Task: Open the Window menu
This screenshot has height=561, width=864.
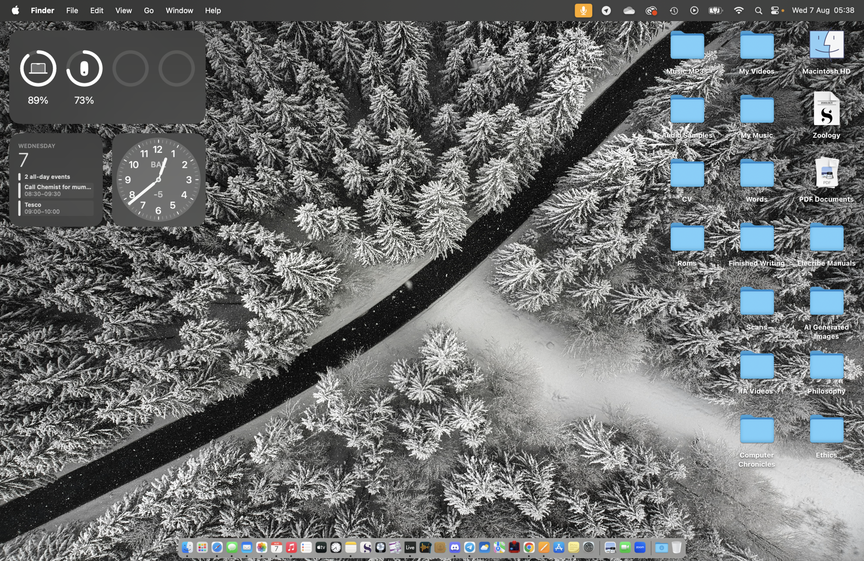Action: tap(179, 10)
